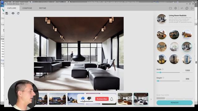This screenshot has height=111, width=198.
Task: Click the red Subscribe button
Action: pyautogui.click(x=102, y=99)
